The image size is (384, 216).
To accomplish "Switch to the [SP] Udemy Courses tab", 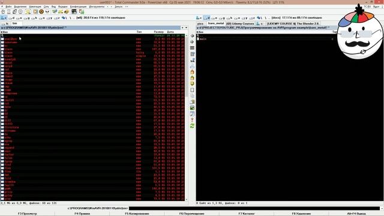I will click(x=240, y=23).
